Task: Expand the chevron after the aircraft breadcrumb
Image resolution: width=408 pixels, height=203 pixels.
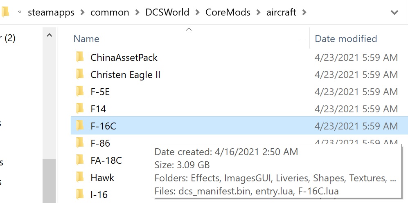Action: (x=304, y=12)
